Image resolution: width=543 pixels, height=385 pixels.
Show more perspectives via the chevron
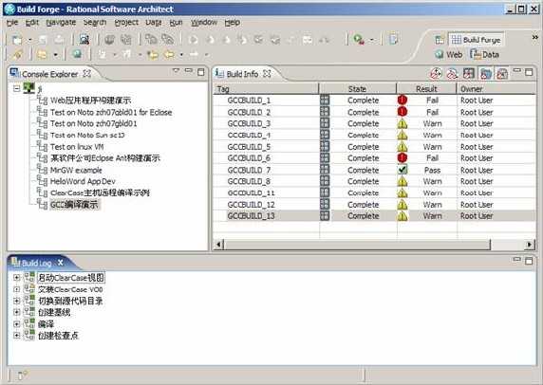(535, 37)
